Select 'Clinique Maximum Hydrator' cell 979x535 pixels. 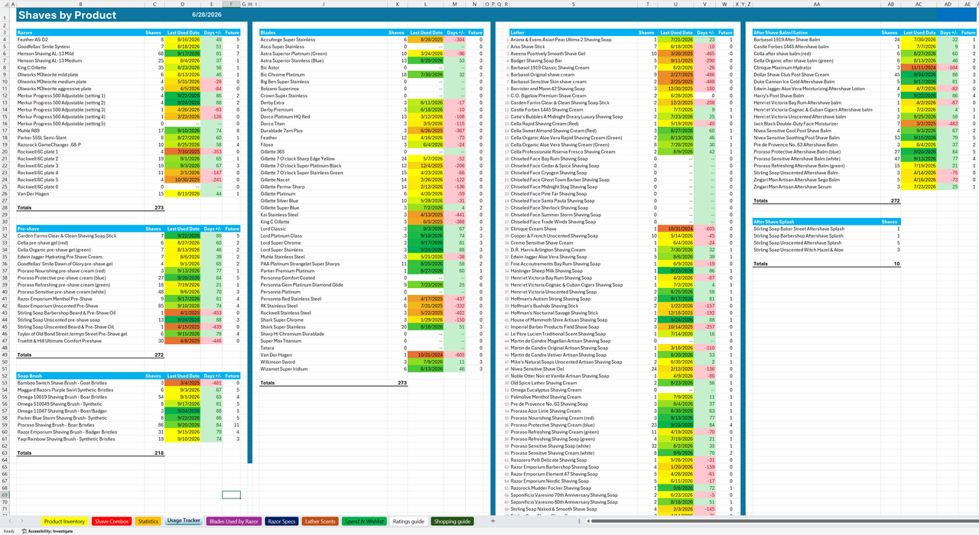816,68
